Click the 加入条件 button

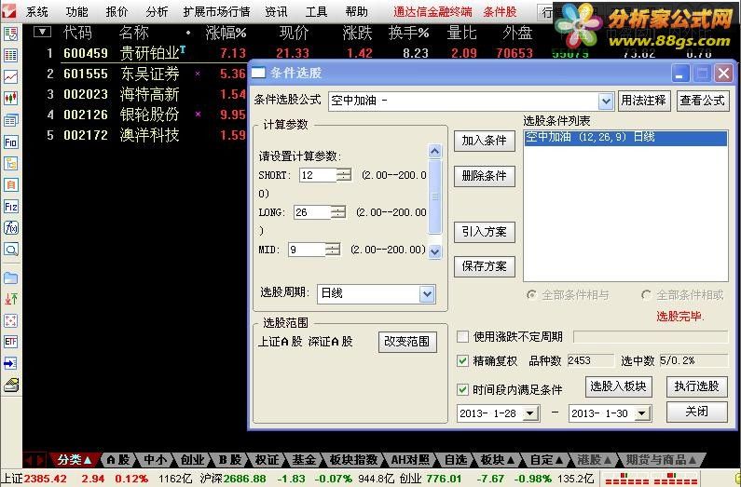(485, 142)
